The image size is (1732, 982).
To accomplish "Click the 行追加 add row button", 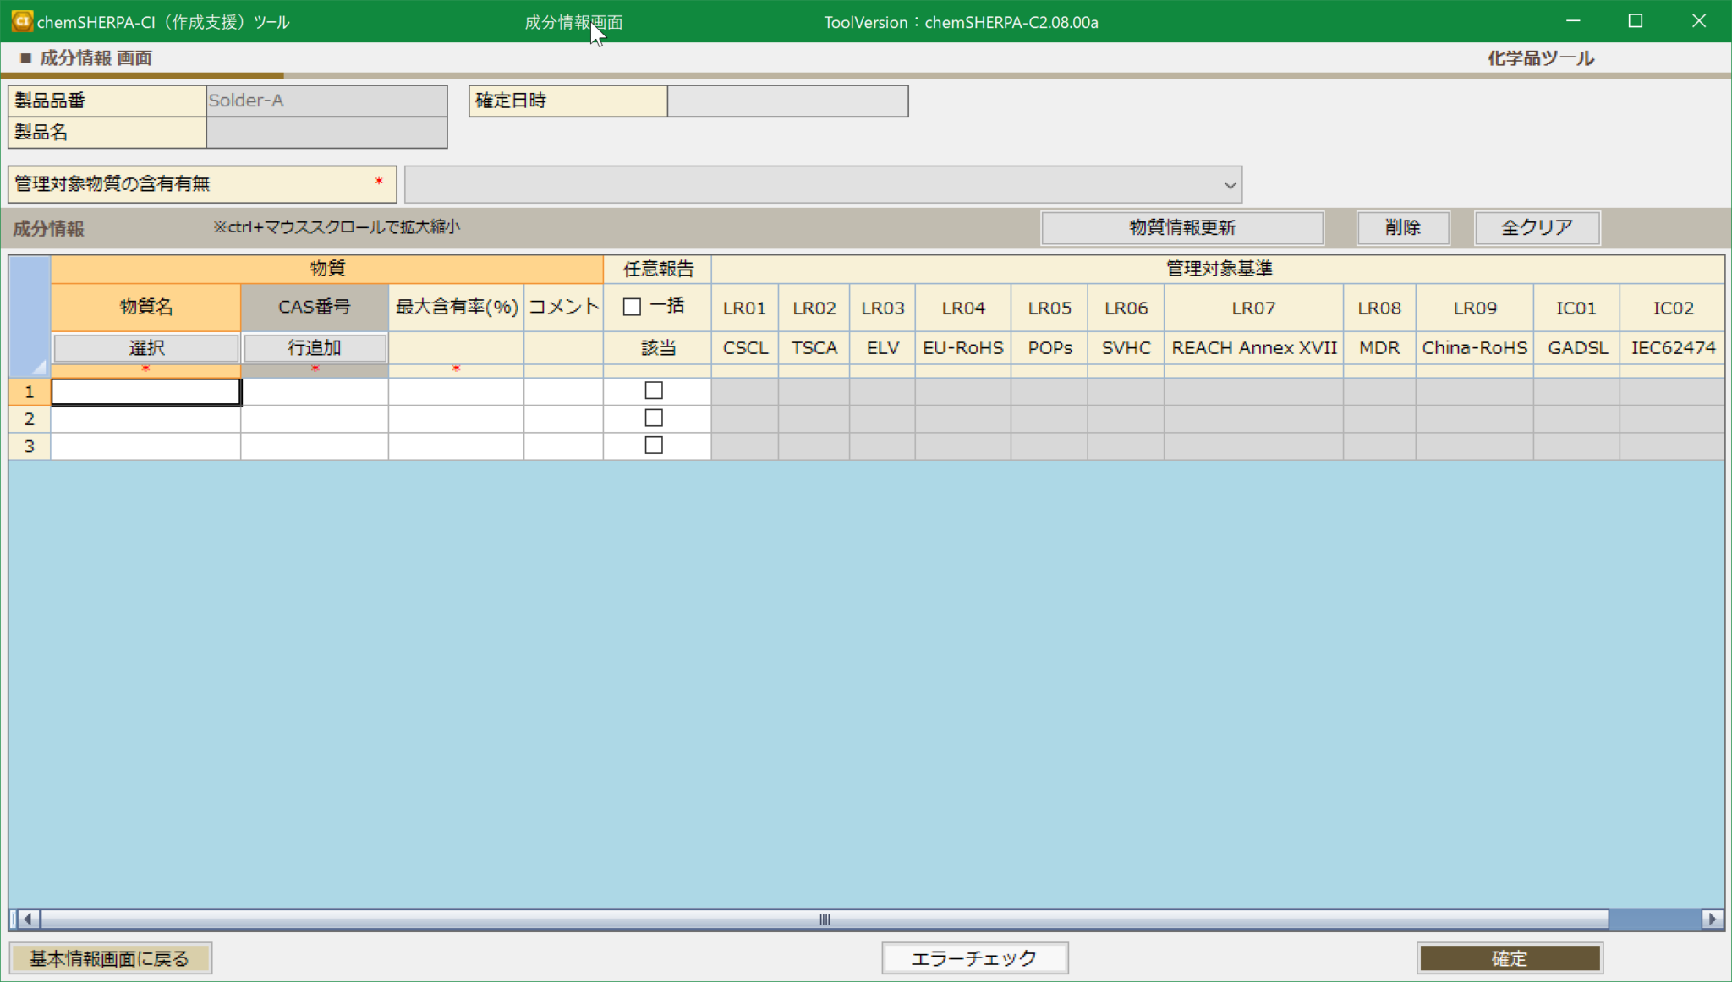I will 314,347.
